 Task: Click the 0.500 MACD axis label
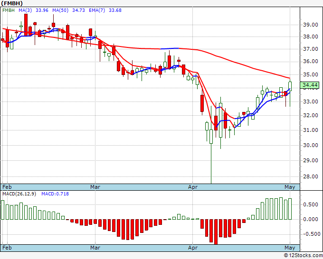[311, 204]
